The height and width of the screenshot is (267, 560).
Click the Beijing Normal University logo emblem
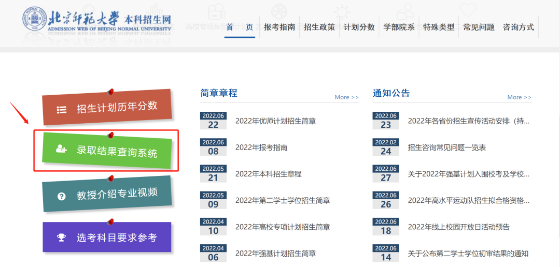[x=34, y=19]
